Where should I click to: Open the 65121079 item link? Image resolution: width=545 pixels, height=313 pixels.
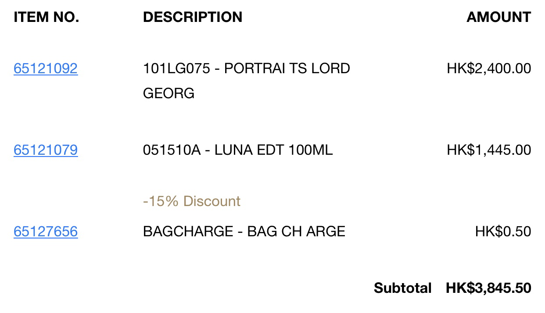tap(46, 150)
